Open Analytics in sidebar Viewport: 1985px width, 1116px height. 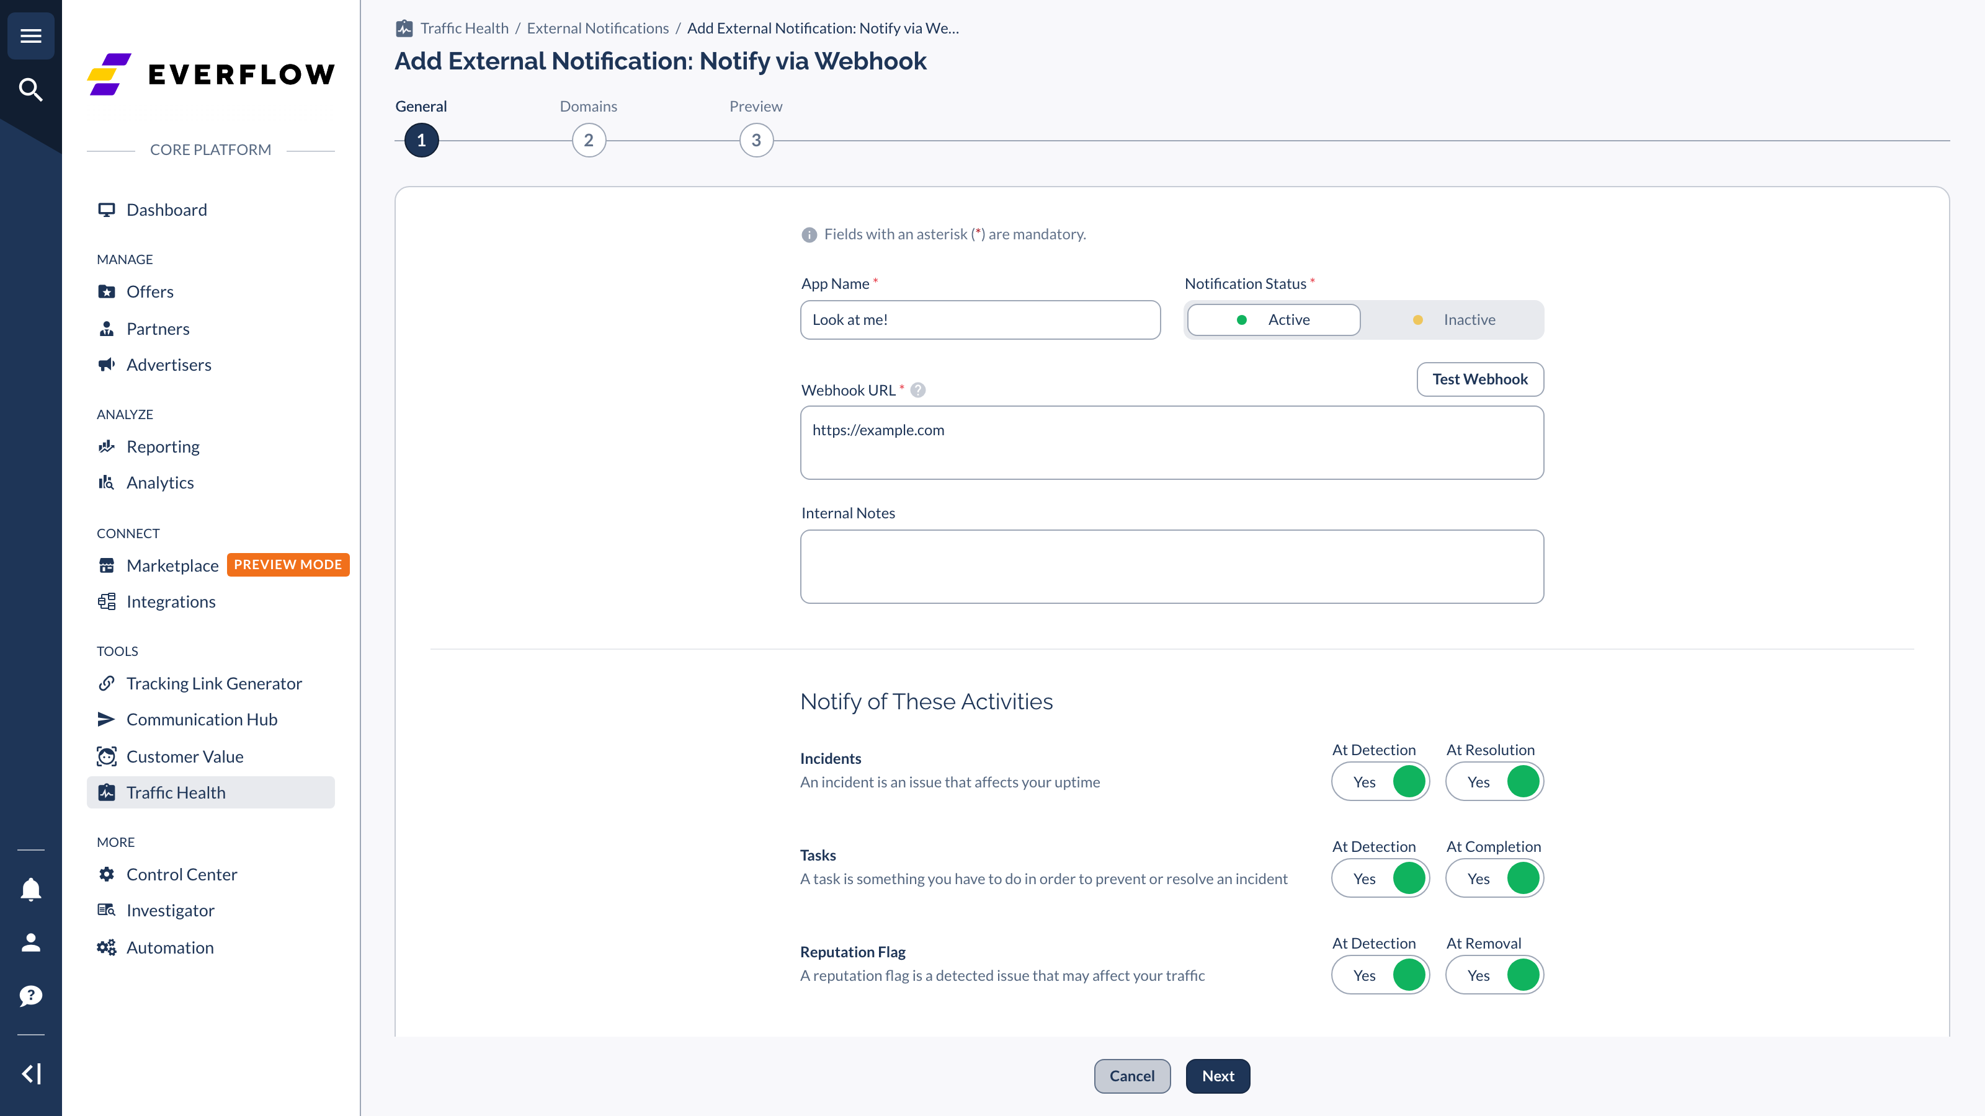click(159, 483)
